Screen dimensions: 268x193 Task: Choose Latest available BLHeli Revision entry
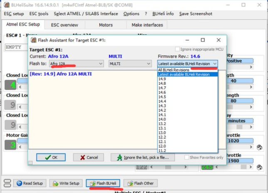(x=187, y=74)
